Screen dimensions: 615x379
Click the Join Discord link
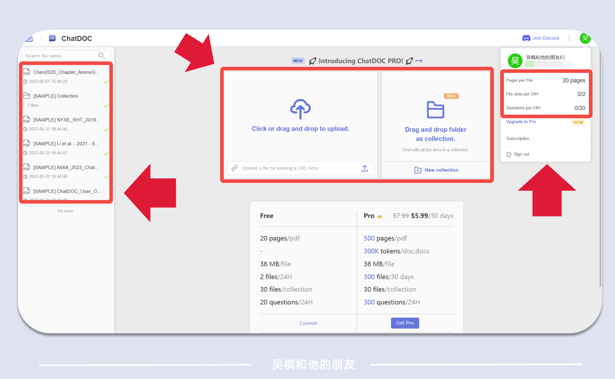(x=545, y=38)
